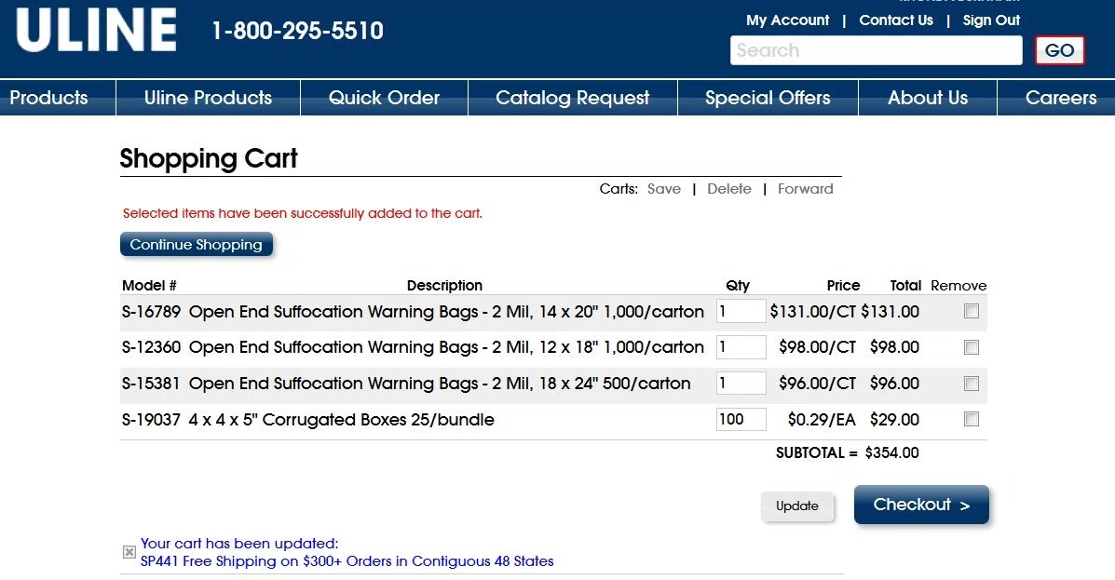This screenshot has width=1115, height=580.
Task: Open the About Us menu
Action: [x=928, y=98]
